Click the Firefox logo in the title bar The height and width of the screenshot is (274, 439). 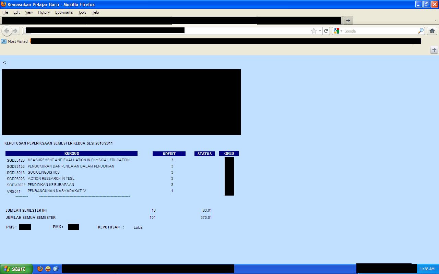tap(4, 4)
